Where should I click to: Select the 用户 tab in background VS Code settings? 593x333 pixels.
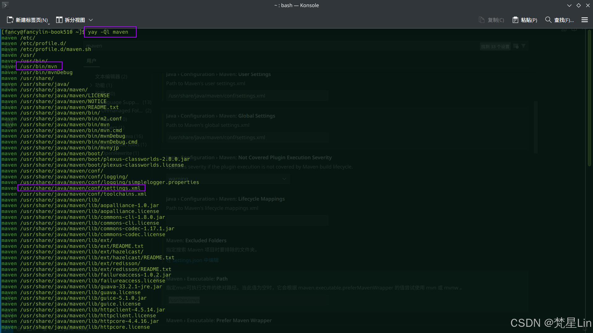[x=91, y=61]
